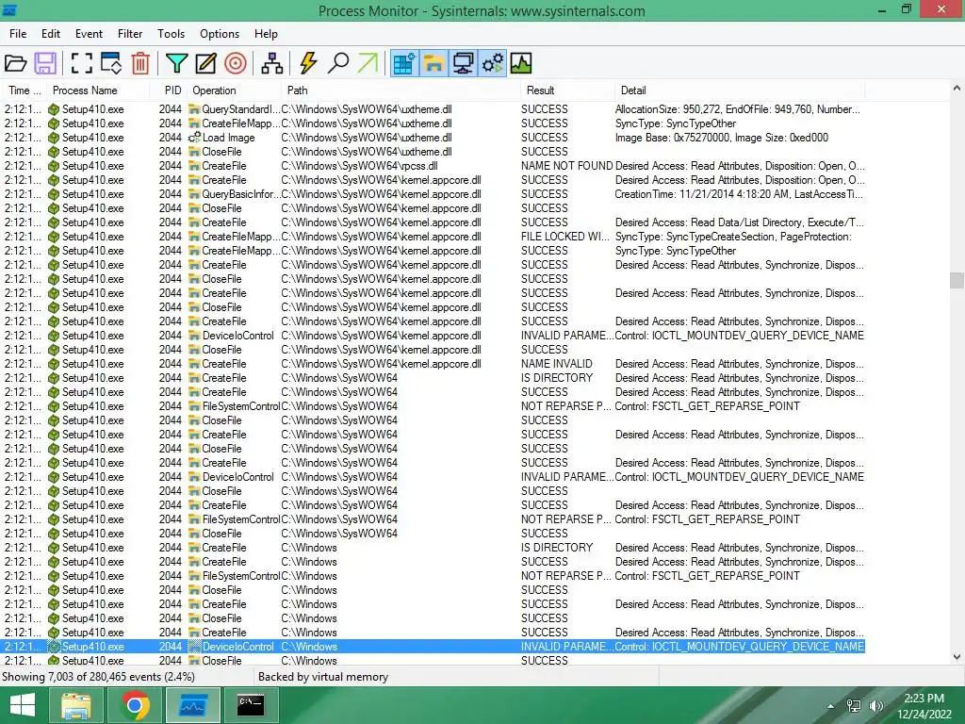Open the File menu
Viewport: 965px width, 724px height.
click(18, 34)
